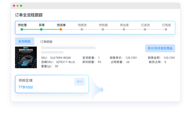Viewport: 190px width, 115px height.
Task: Select the 待包装 progress step
Action: coord(103,29)
